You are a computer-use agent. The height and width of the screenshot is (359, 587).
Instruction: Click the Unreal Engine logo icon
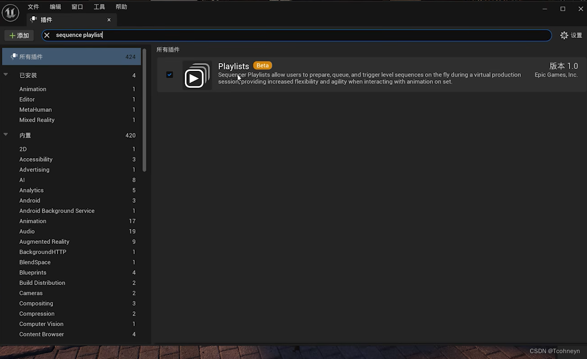pos(10,12)
